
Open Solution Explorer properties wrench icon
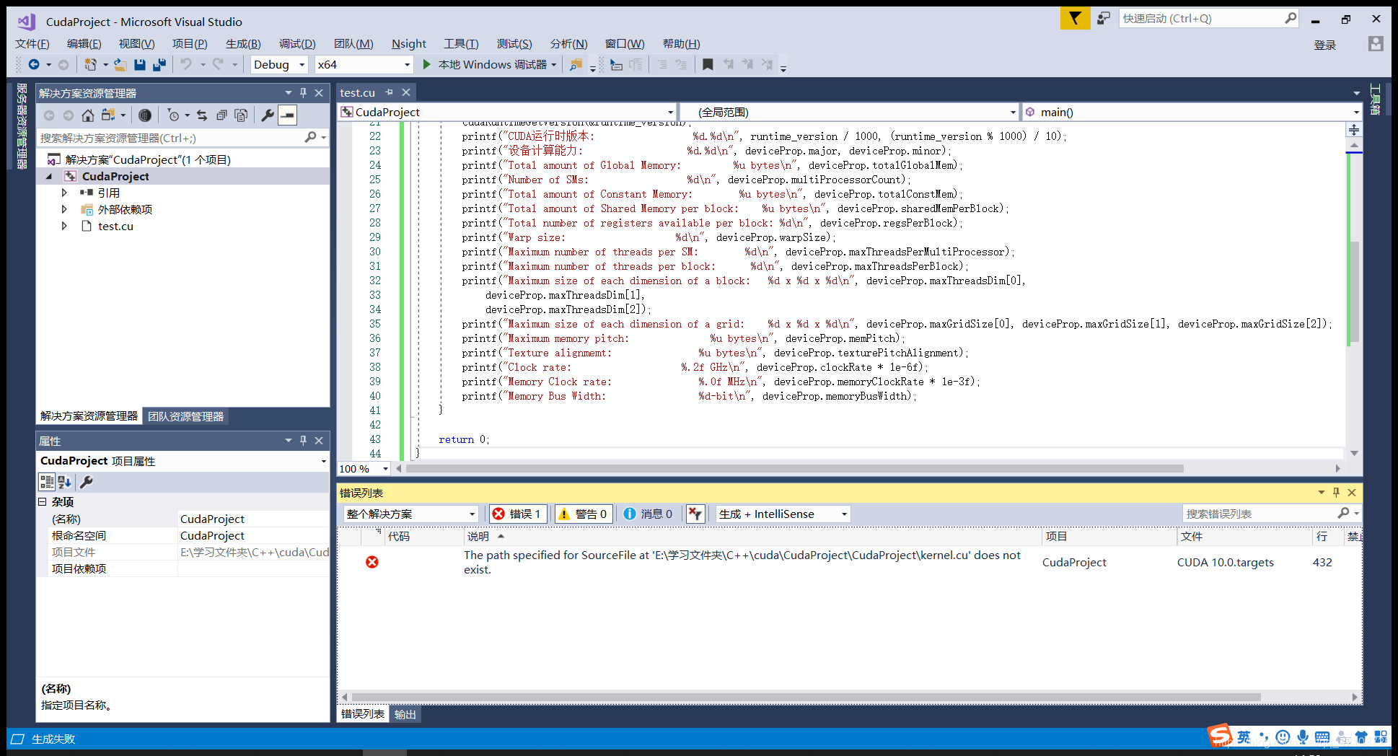[268, 115]
